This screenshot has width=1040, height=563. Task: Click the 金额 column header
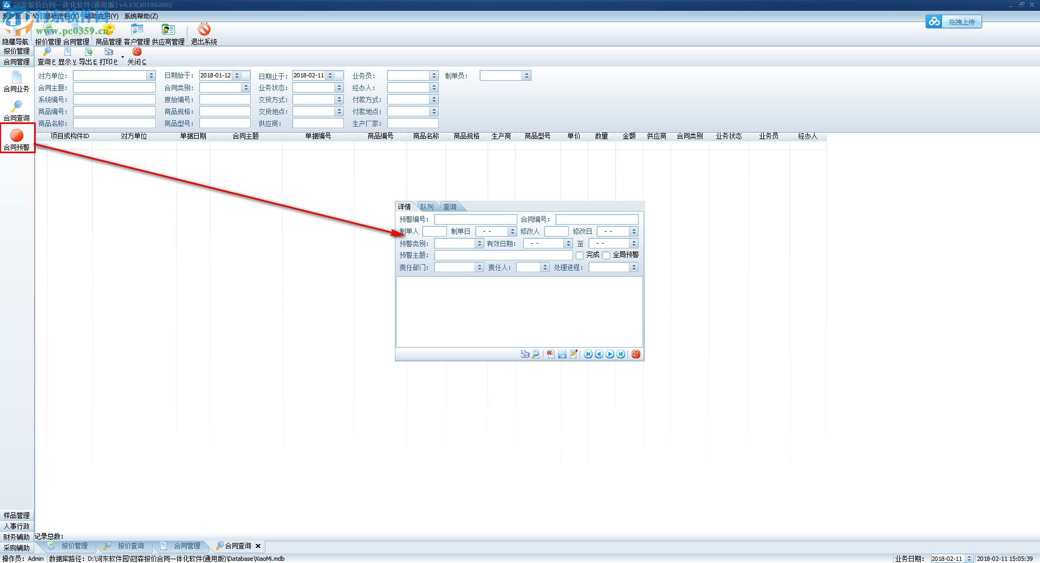[629, 136]
